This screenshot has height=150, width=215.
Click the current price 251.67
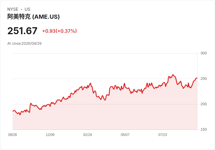tap(22, 31)
